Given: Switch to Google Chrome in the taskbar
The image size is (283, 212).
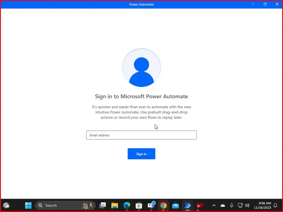Looking at the screenshot, I should pos(163,205).
